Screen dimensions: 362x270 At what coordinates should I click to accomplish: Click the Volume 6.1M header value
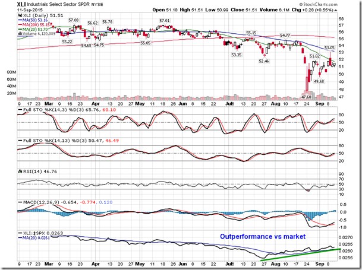[274, 10]
